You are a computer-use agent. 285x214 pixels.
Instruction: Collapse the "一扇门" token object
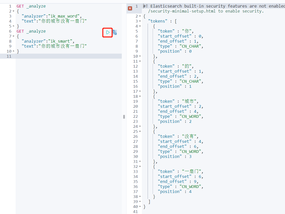[140, 166]
